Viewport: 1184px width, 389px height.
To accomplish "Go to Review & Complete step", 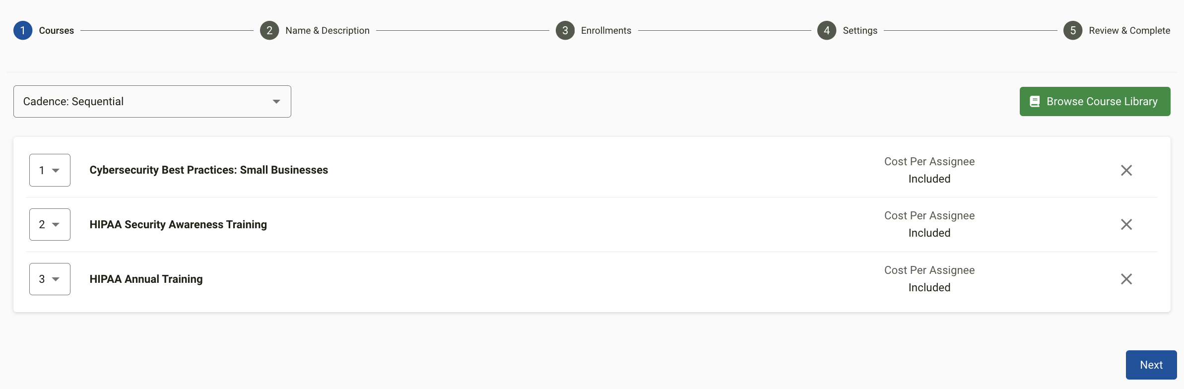I will [x=1129, y=31].
